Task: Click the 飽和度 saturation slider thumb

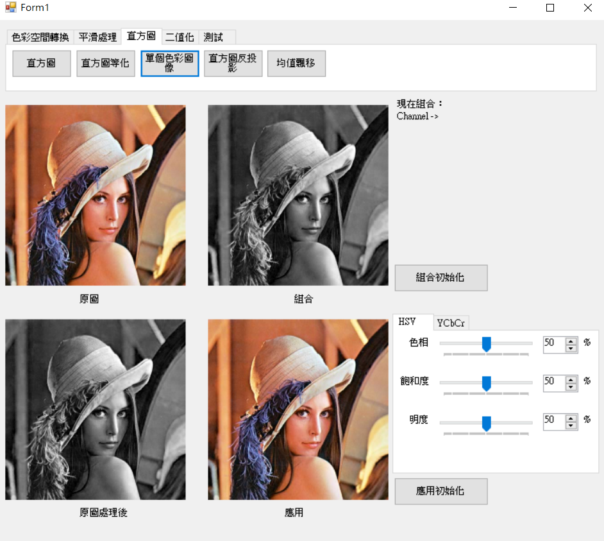Action: pyautogui.click(x=487, y=383)
